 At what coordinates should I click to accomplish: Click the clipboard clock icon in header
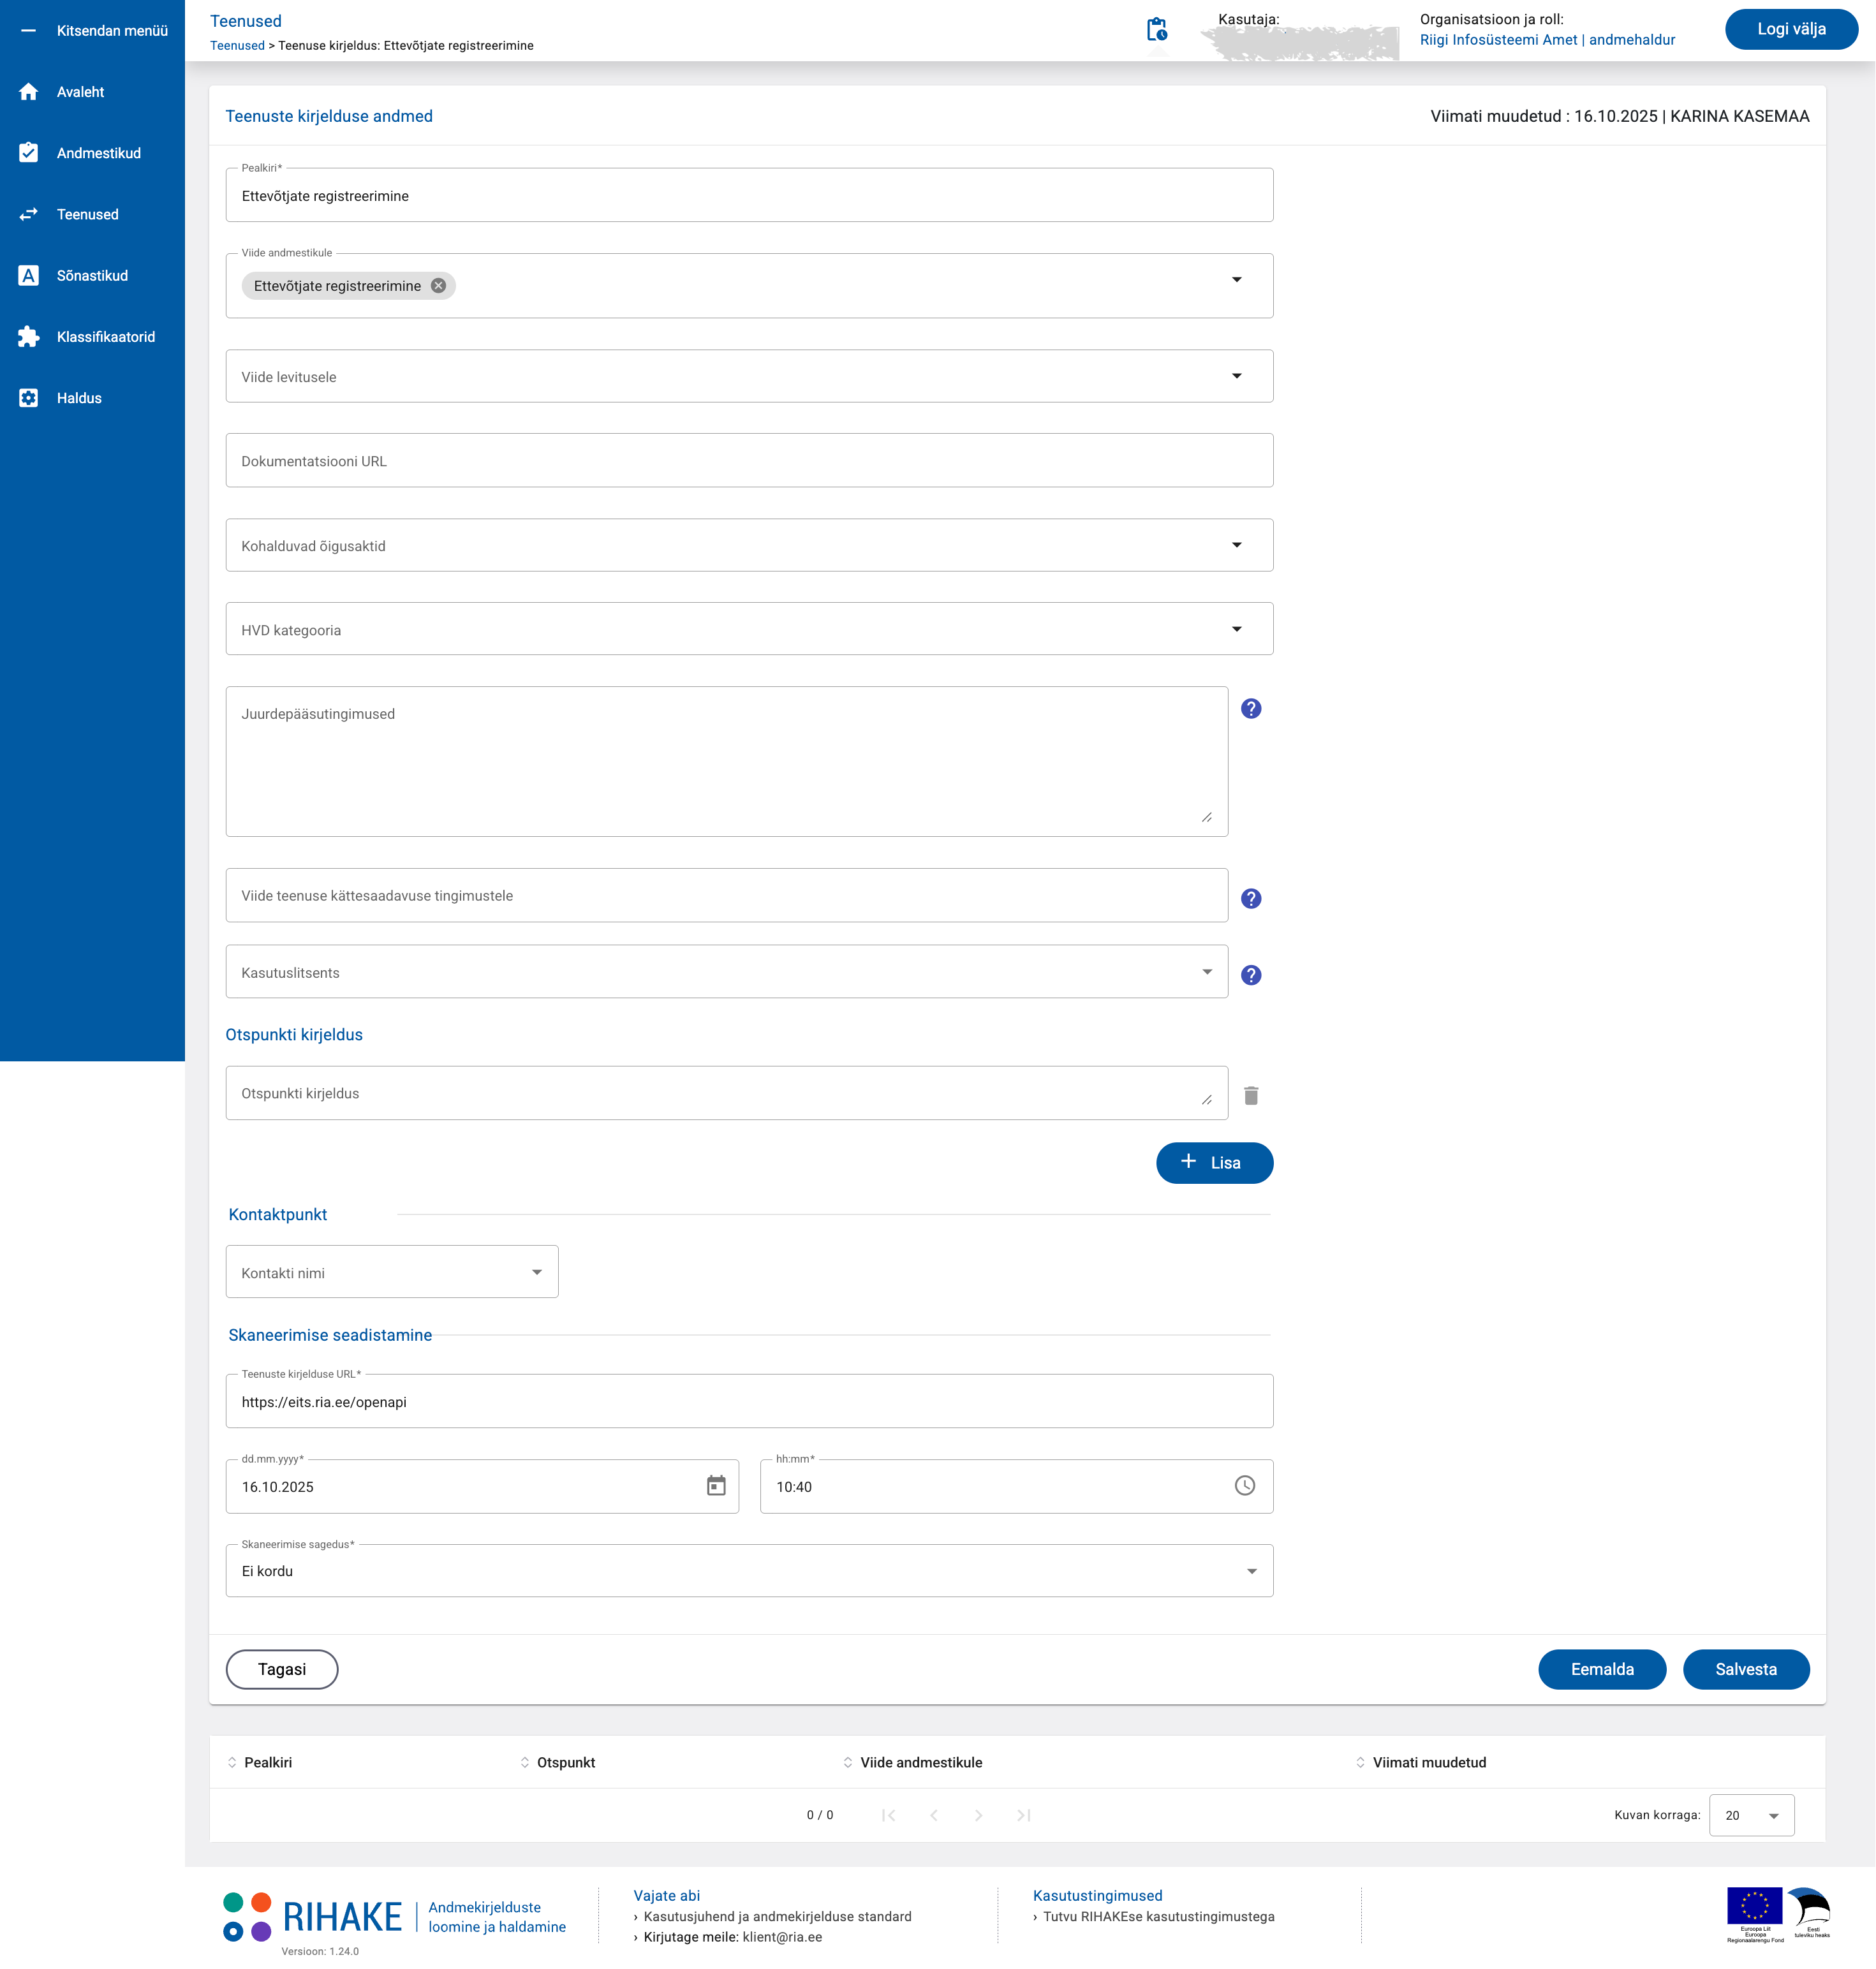tap(1156, 29)
